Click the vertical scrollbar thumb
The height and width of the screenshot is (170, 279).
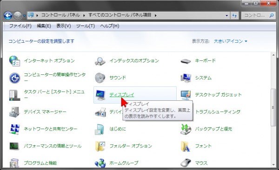click(x=273, y=107)
